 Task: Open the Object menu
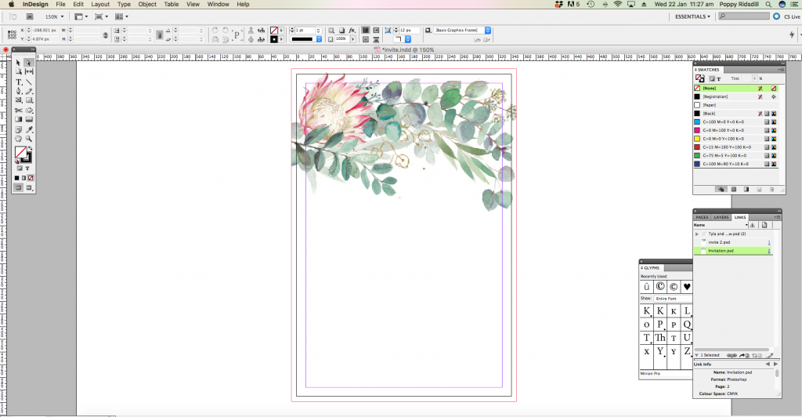pos(146,5)
